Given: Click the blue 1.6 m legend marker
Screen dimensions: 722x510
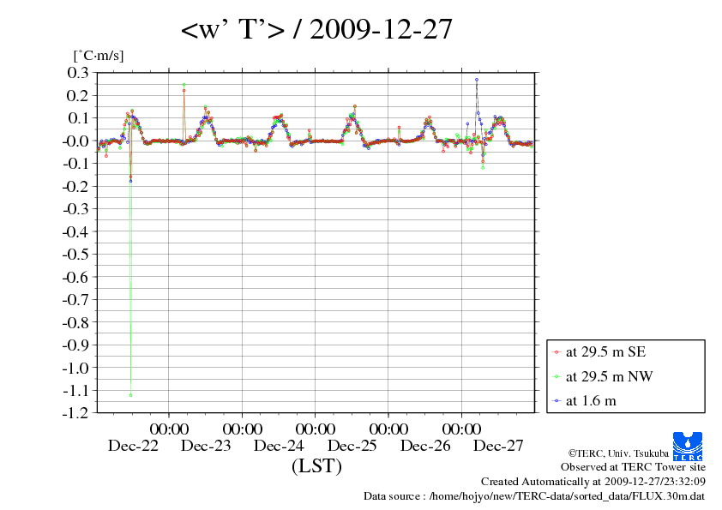Looking at the screenshot, I should point(557,401).
